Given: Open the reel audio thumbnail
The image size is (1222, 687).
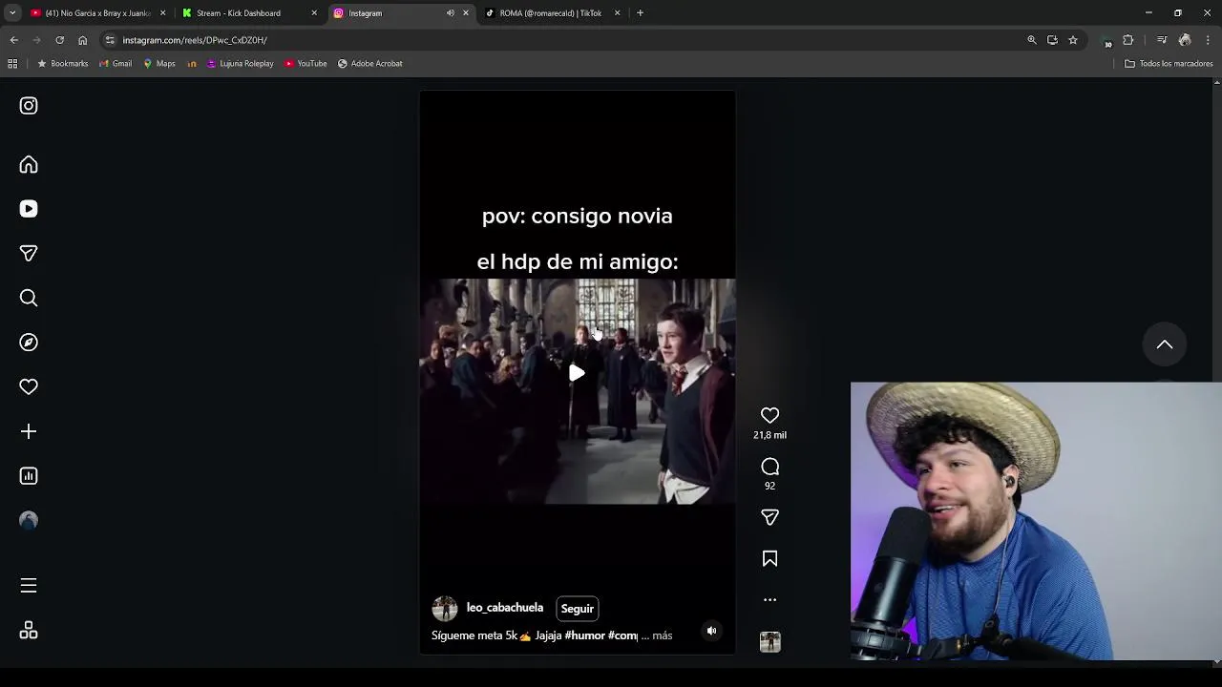Looking at the screenshot, I should click(769, 642).
